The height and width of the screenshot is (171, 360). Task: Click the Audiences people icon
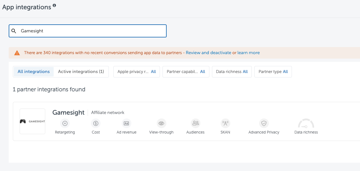pos(195,123)
